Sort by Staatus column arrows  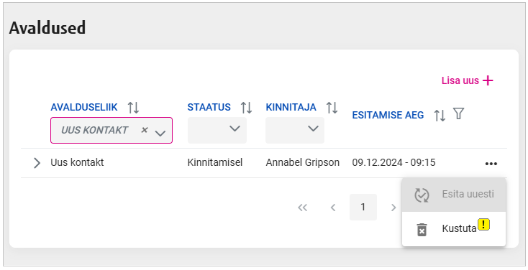click(247, 108)
